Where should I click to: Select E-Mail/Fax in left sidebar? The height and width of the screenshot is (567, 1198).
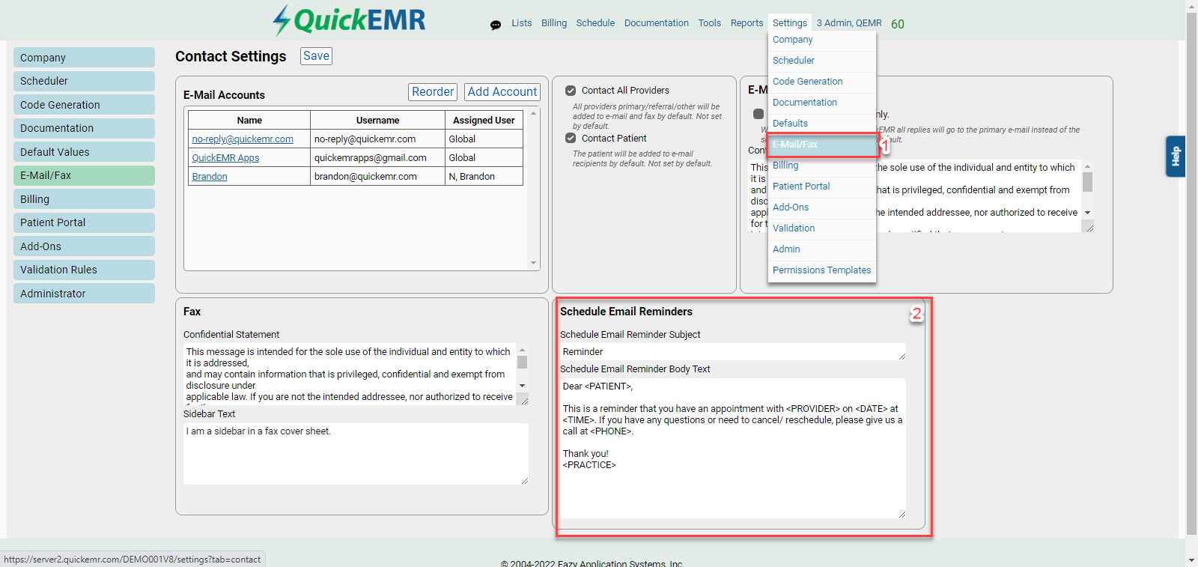pos(84,175)
